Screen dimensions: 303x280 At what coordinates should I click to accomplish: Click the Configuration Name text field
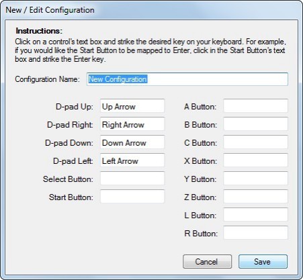coord(187,79)
